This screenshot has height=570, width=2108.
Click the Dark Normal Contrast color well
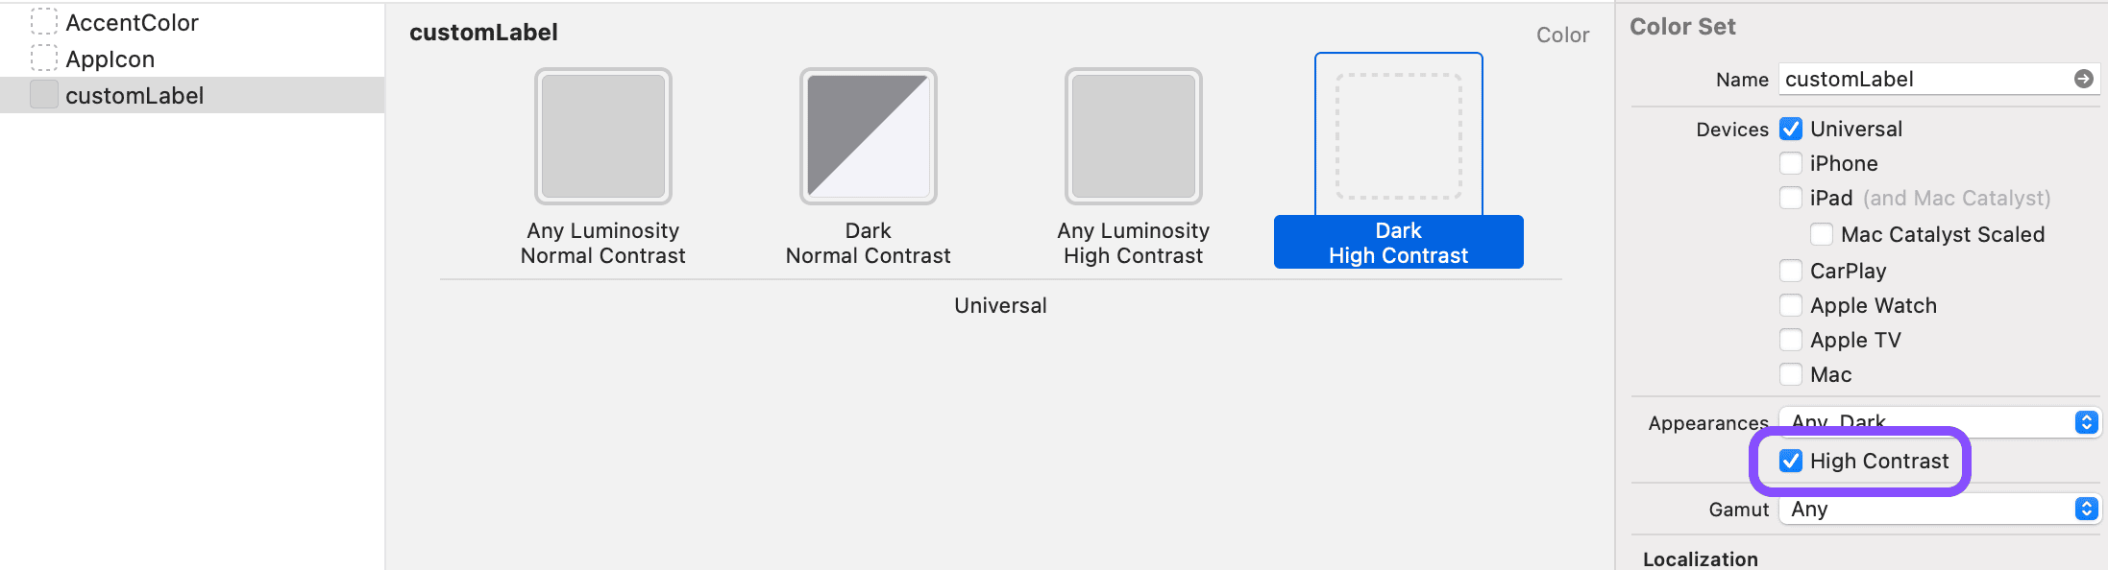point(868,135)
